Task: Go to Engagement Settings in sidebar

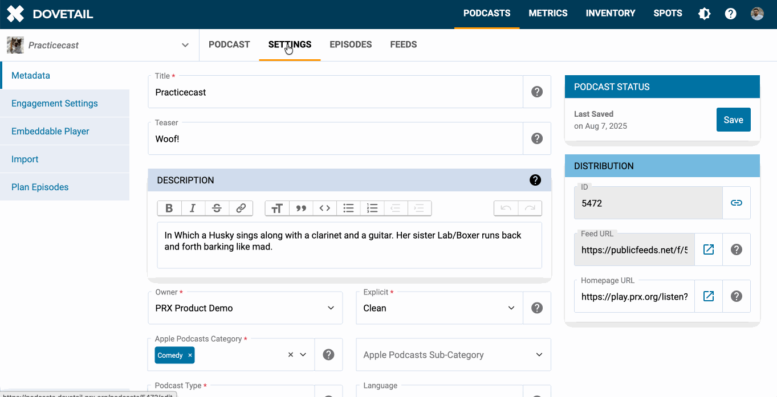Action: coord(55,104)
